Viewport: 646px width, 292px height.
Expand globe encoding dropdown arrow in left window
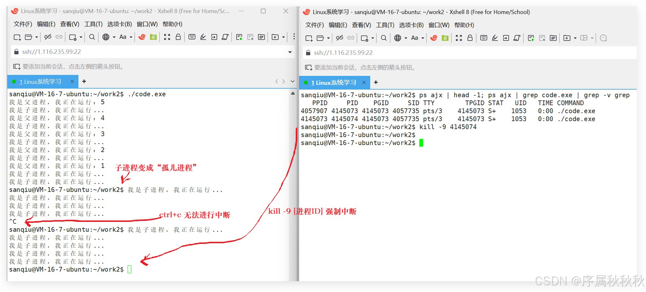[x=114, y=37]
